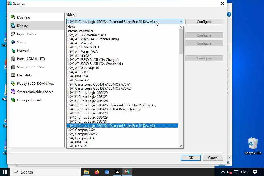Open the blue round browser taskbar icon

[x=107, y=172]
